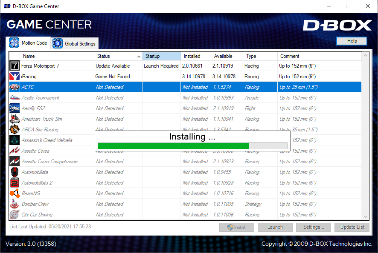
Task: Sort by the Installed column header
Action: (x=196, y=56)
